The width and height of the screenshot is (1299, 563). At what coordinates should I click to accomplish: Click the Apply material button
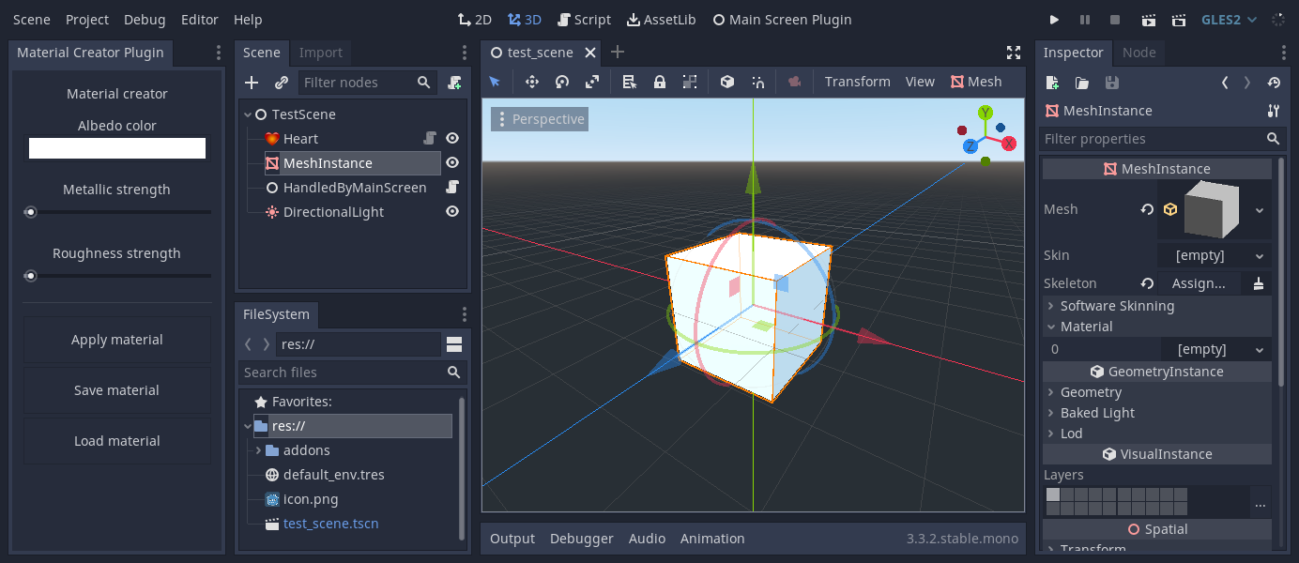pos(116,340)
